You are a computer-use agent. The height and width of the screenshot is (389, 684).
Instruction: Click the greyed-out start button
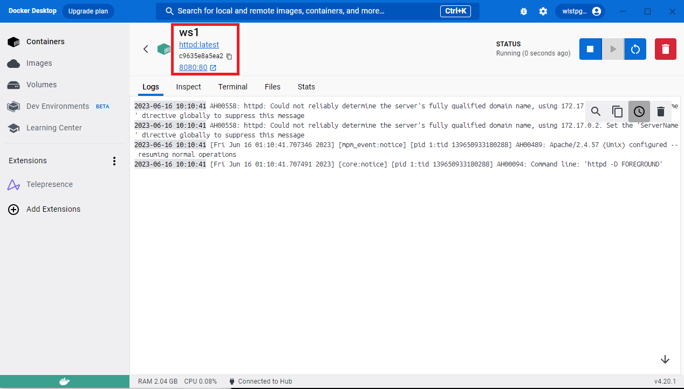click(x=613, y=49)
